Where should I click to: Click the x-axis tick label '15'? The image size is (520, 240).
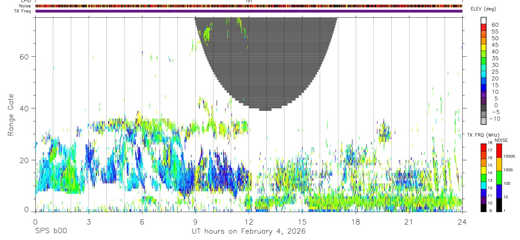click(x=302, y=222)
